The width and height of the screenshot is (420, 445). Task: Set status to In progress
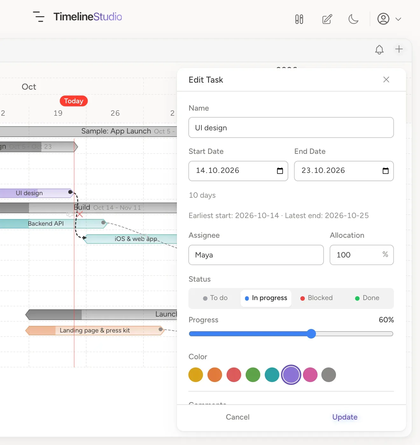(266, 298)
